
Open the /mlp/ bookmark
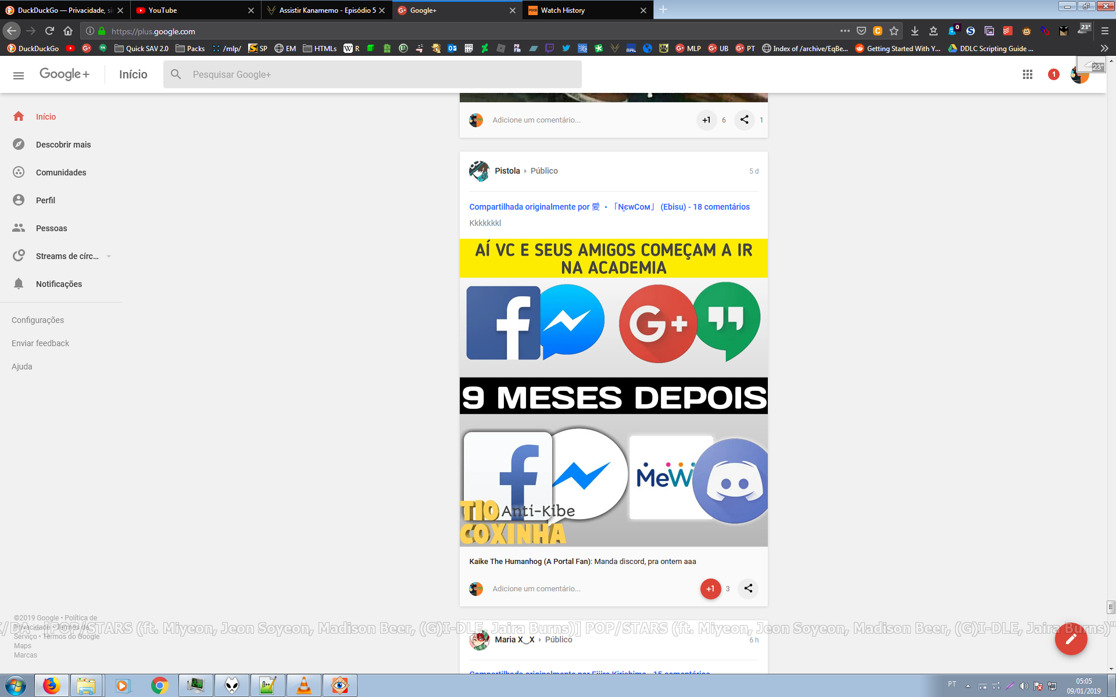point(227,48)
